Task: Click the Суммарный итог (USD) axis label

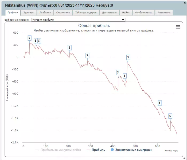Action: click(x=7, y=88)
